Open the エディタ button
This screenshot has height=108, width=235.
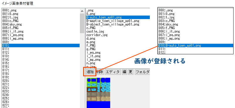113,72
